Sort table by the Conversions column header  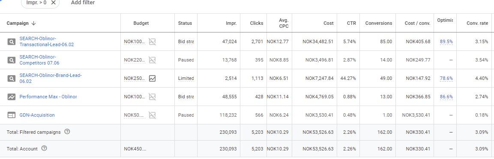[x=379, y=23]
